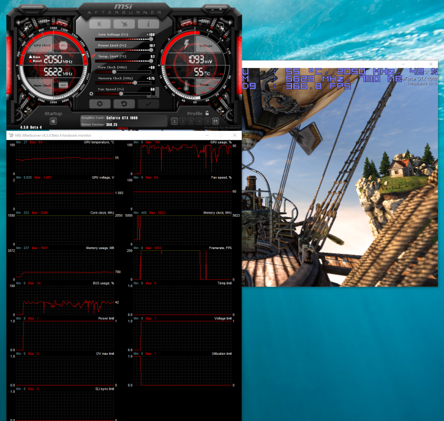
Task: Click the OV max limit graph
Action: point(65,370)
